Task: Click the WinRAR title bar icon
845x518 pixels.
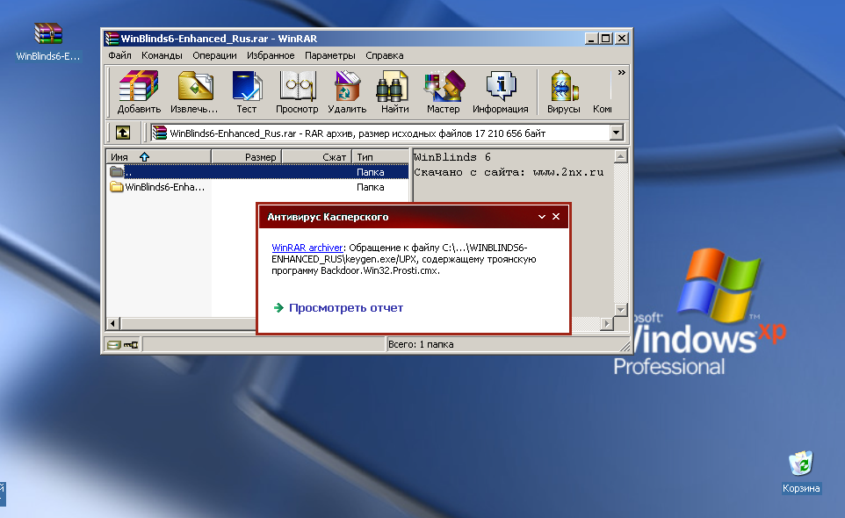Action: pyautogui.click(x=112, y=39)
